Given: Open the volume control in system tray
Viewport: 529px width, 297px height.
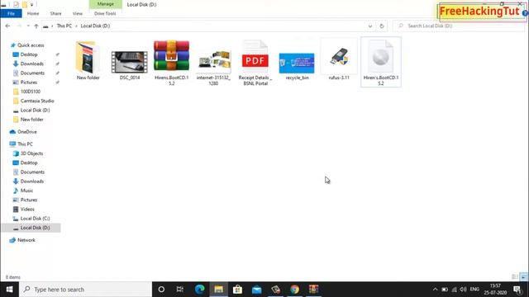Looking at the screenshot, I should click(463, 290).
